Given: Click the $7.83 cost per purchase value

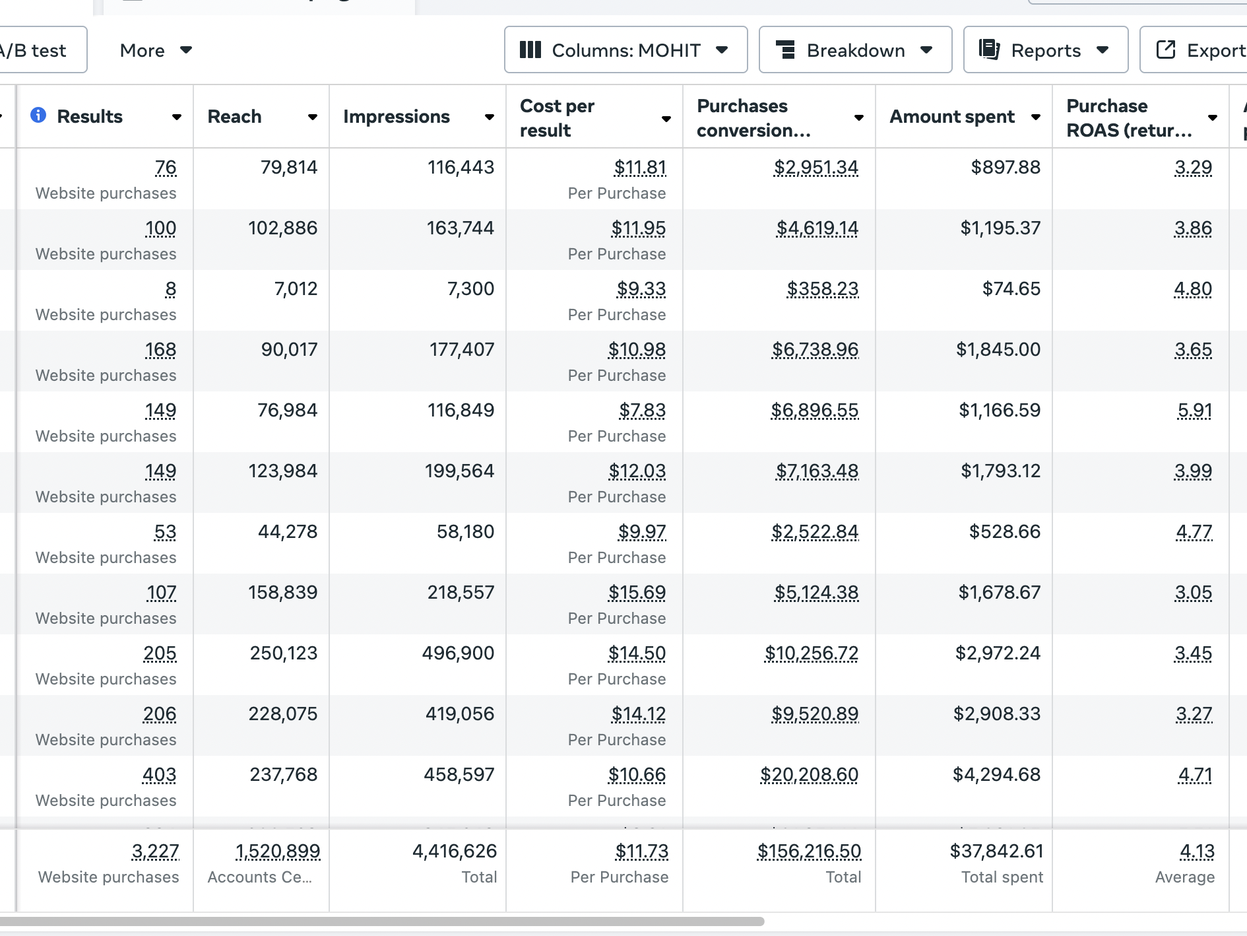Looking at the screenshot, I should (642, 410).
